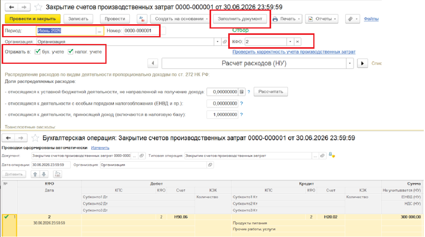Click the Дебет column header
Screen dimensions: 425x237
pos(156,184)
